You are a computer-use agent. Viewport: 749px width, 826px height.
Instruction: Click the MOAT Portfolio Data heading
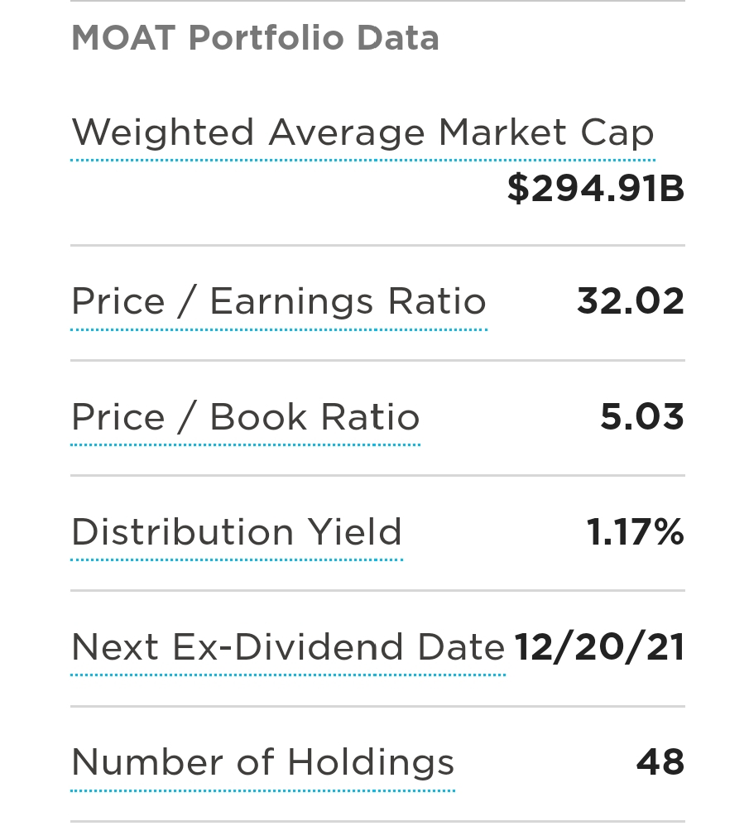pyautogui.click(x=255, y=38)
